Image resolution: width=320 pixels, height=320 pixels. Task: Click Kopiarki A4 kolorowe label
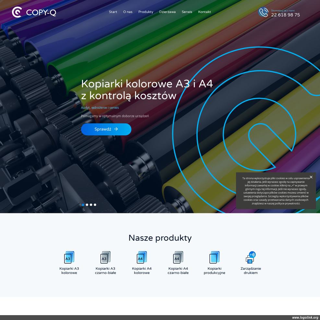(x=142, y=271)
